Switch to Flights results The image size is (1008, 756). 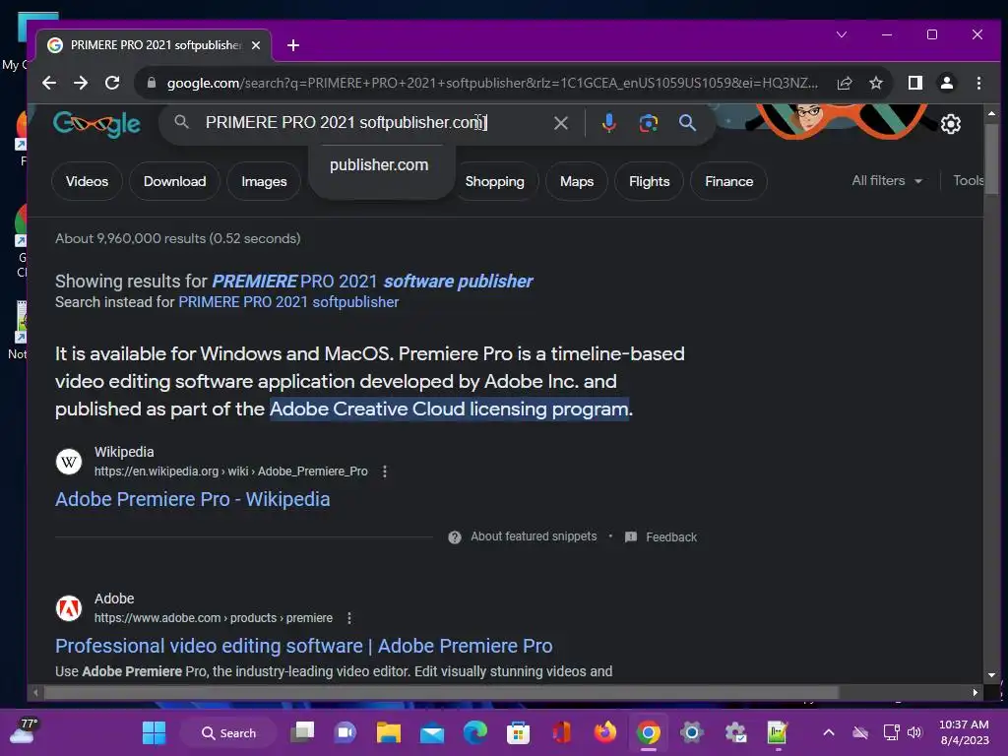click(x=650, y=181)
